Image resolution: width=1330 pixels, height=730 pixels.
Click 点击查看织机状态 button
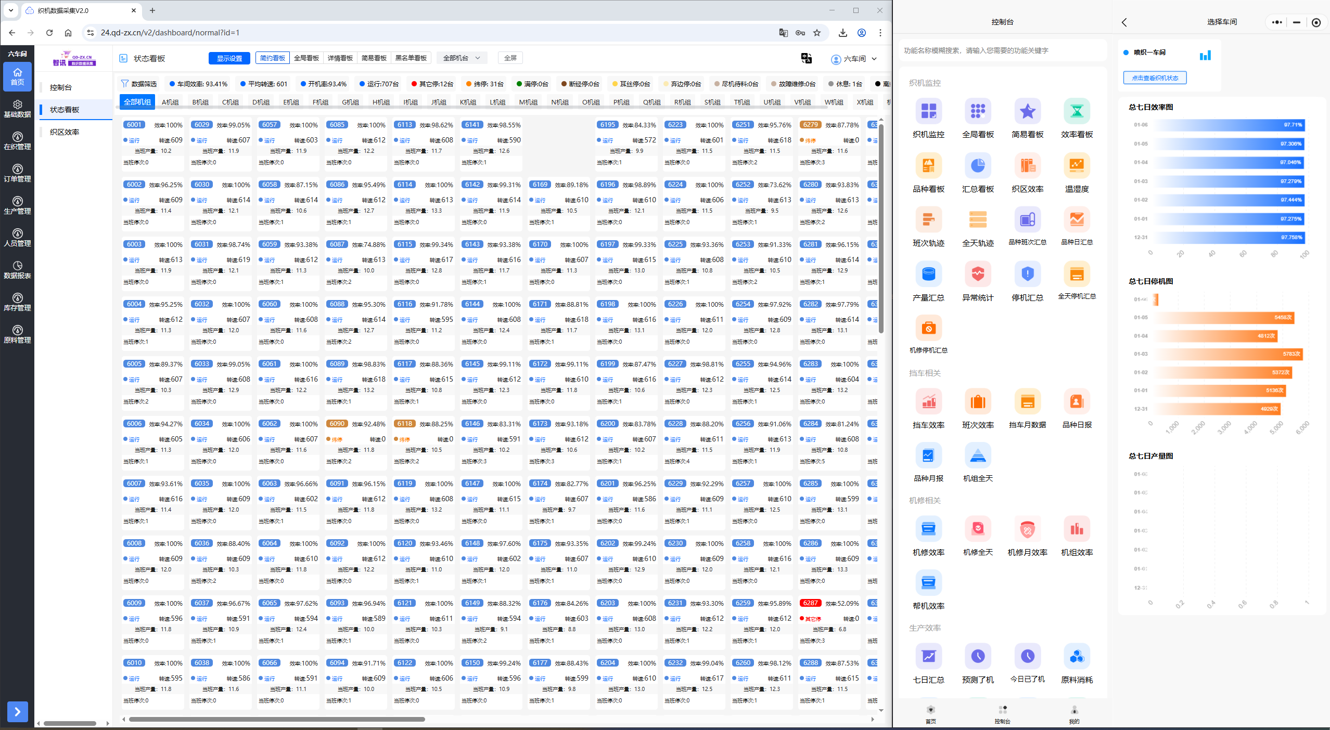point(1155,78)
